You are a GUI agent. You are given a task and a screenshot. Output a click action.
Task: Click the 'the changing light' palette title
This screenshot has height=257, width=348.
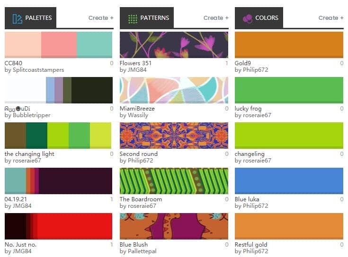[29, 154]
